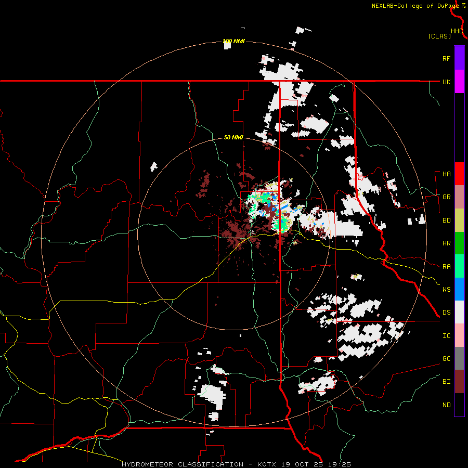Click the DS legend label
This screenshot has width=468, height=468.
(446, 312)
